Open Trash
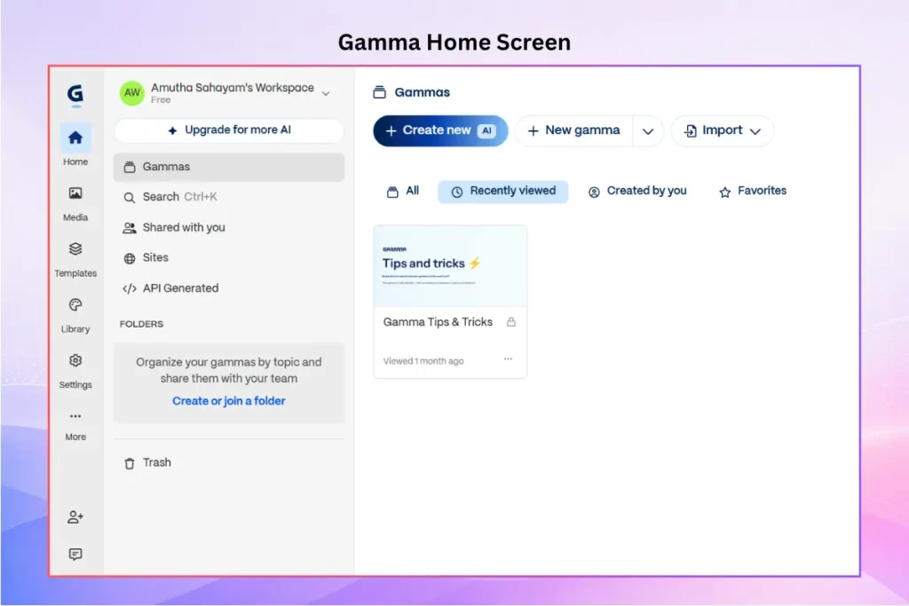 (x=229, y=463)
